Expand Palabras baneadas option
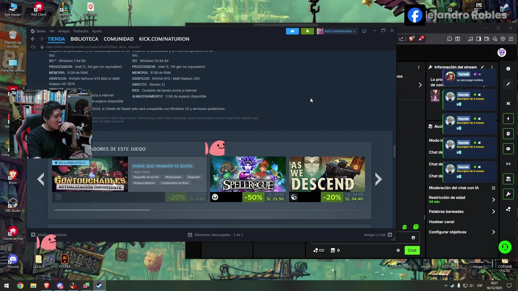This screenshot has height=291, width=518. tap(493, 211)
